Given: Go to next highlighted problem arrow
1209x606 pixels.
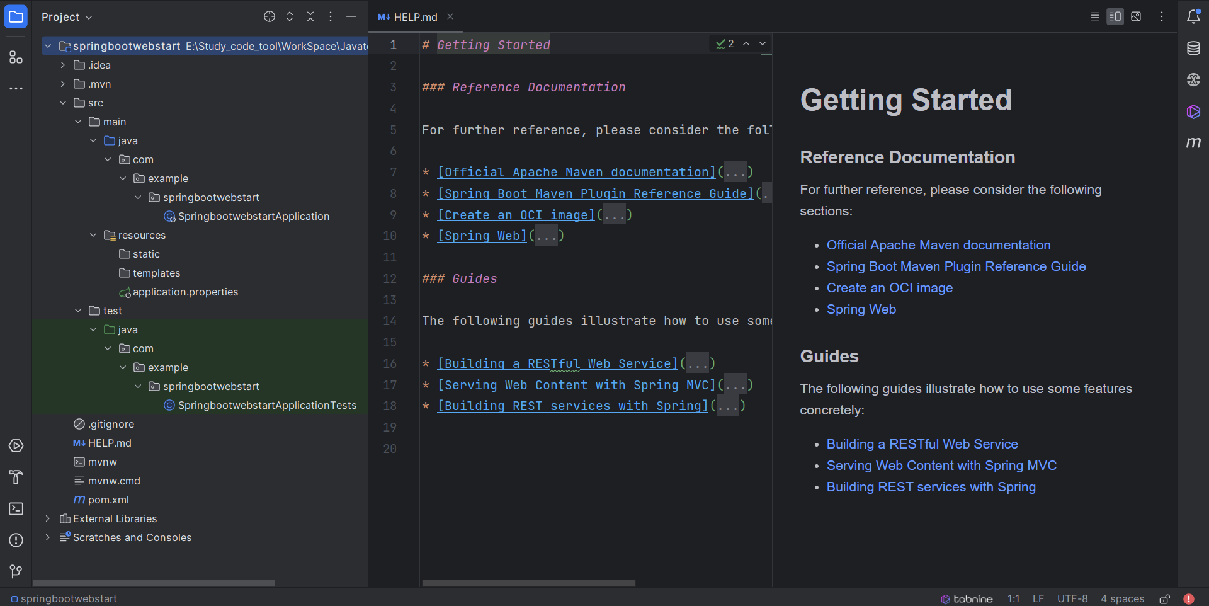Looking at the screenshot, I should 763,43.
